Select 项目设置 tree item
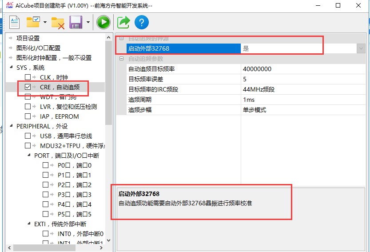The width and height of the screenshot is (370, 252). (x=28, y=38)
